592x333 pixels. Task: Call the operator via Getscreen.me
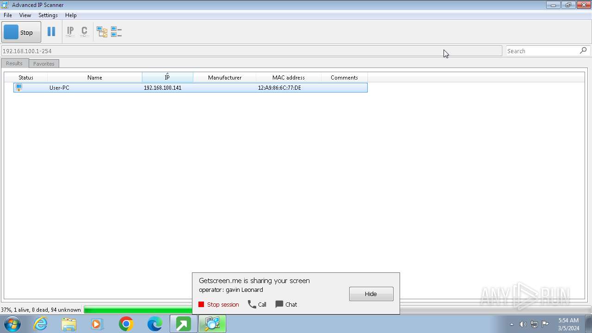tap(257, 304)
